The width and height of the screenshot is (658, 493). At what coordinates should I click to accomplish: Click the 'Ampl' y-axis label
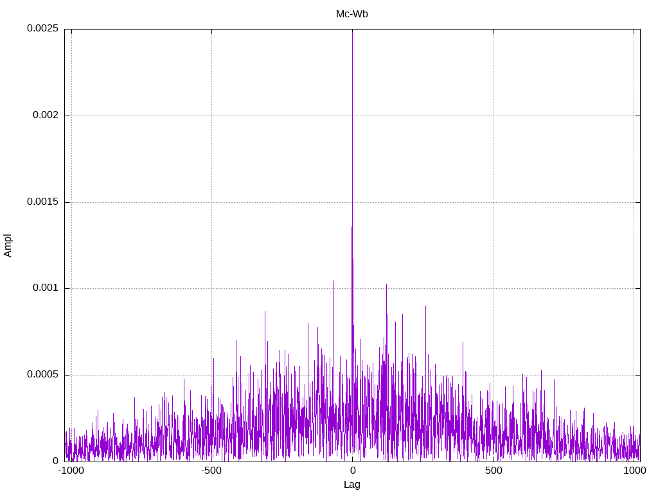[8, 246]
